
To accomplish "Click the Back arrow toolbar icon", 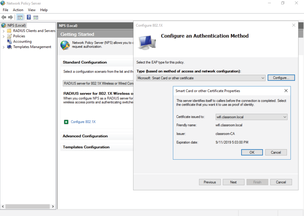I will (4, 17).
